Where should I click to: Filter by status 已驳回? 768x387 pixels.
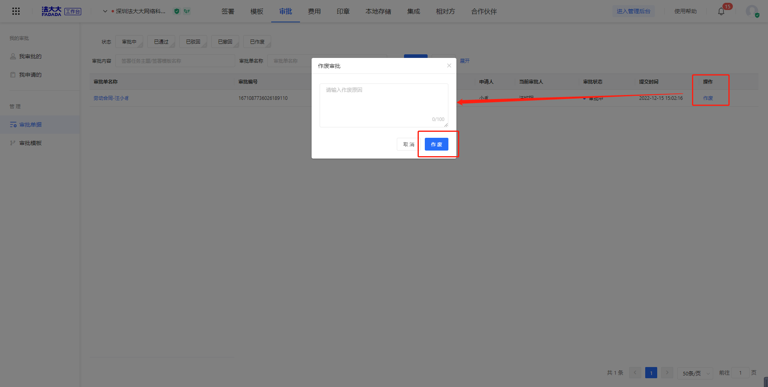tap(193, 42)
